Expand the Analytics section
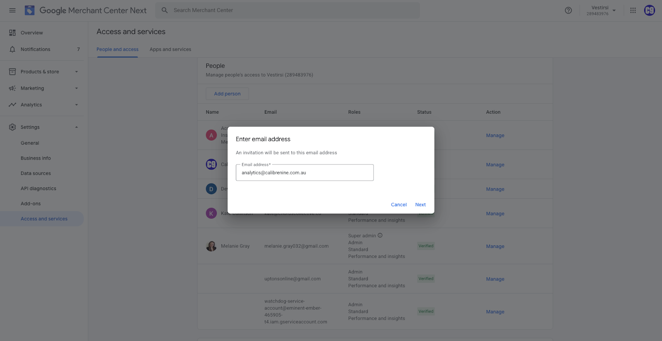This screenshot has width=662, height=341. point(77,105)
